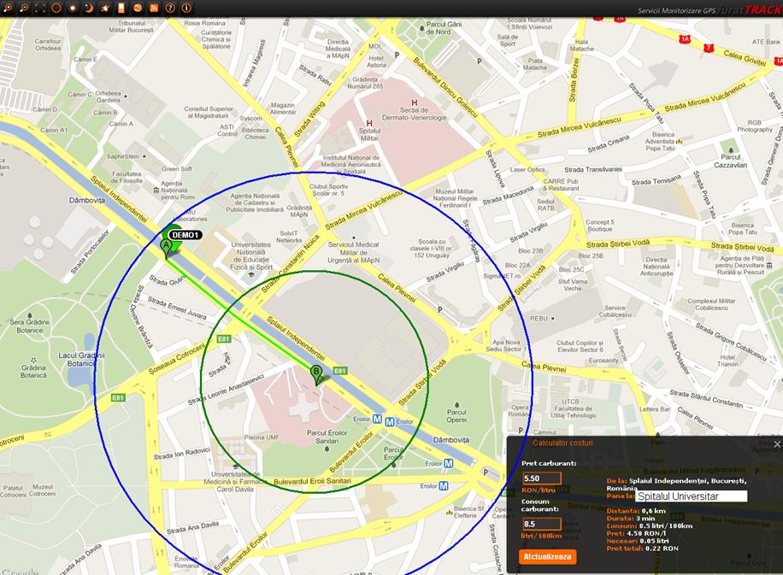Click the zoom in magnifier icon
This screenshot has width=783, height=575.
pyautogui.click(x=8, y=8)
